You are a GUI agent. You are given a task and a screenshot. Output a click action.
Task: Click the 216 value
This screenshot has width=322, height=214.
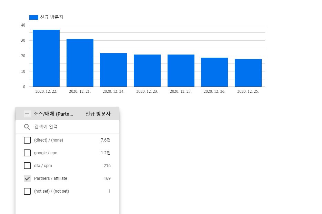(107, 166)
